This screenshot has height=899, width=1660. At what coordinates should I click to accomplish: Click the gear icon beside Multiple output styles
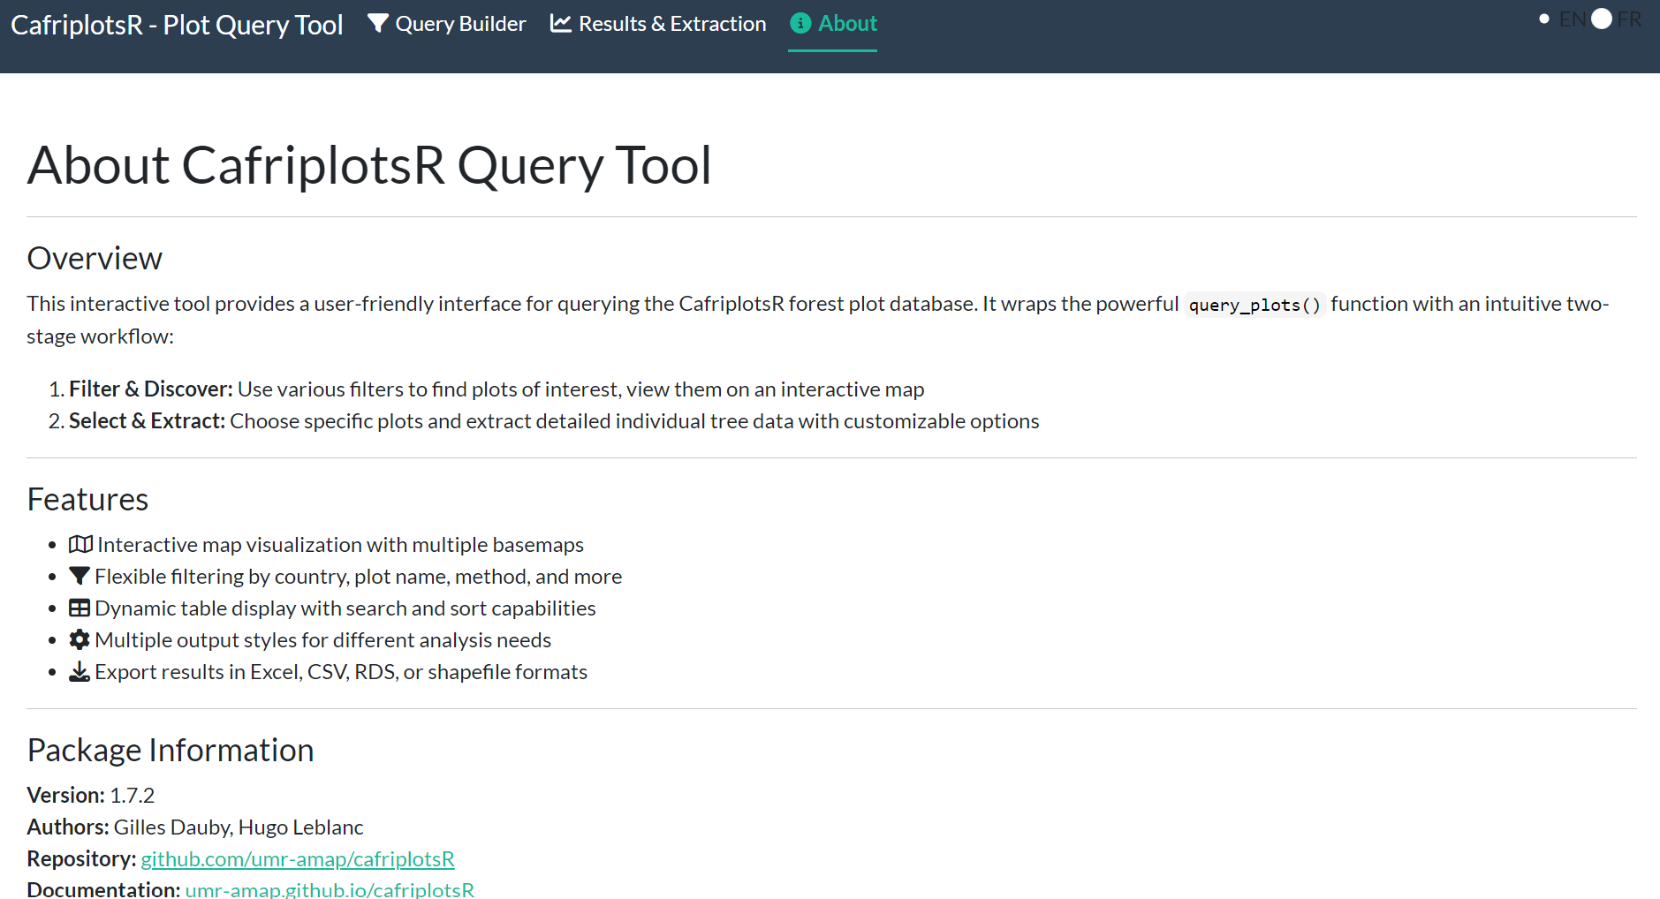[x=80, y=640]
